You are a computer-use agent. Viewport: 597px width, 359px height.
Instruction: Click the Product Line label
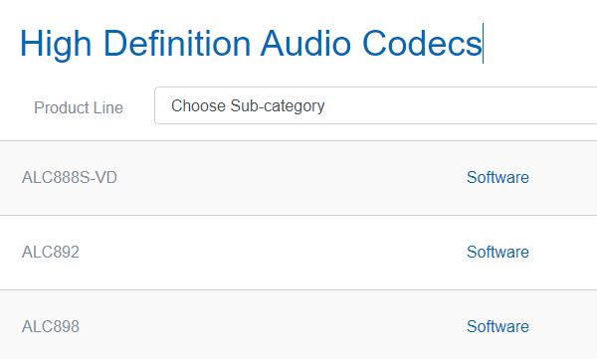pyautogui.click(x=79, y=107)
